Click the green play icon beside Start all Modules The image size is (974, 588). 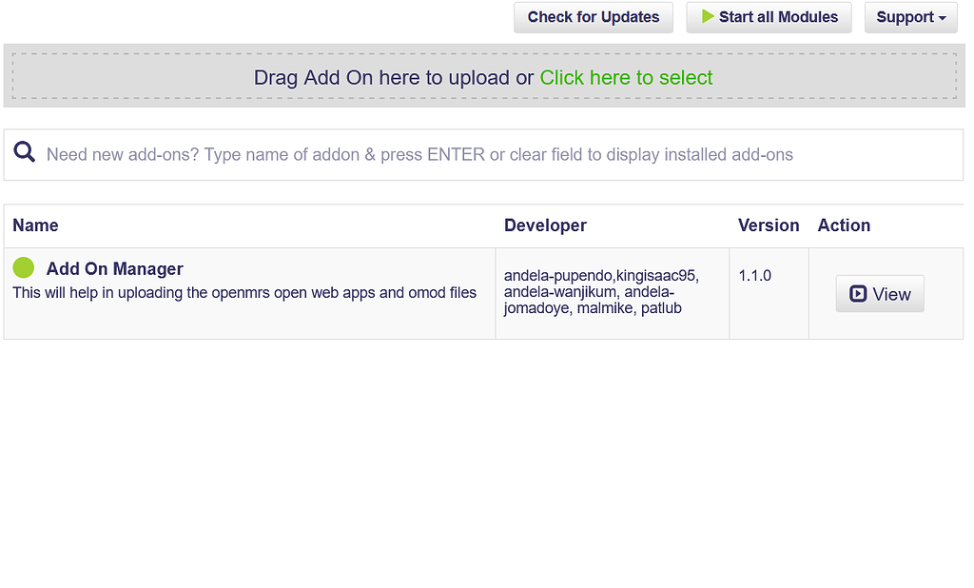click(x=708, y=16)
